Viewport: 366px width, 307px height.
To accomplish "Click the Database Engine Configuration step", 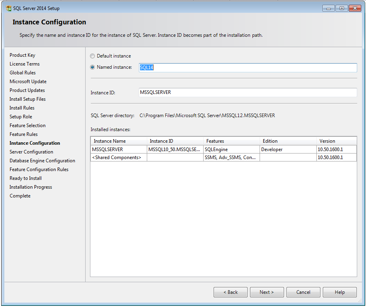I will coord(42,161).
